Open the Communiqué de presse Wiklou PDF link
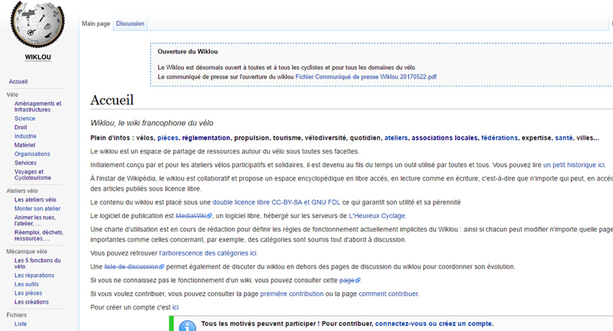This screenshot has height=331, width=613. pos(366,77)
